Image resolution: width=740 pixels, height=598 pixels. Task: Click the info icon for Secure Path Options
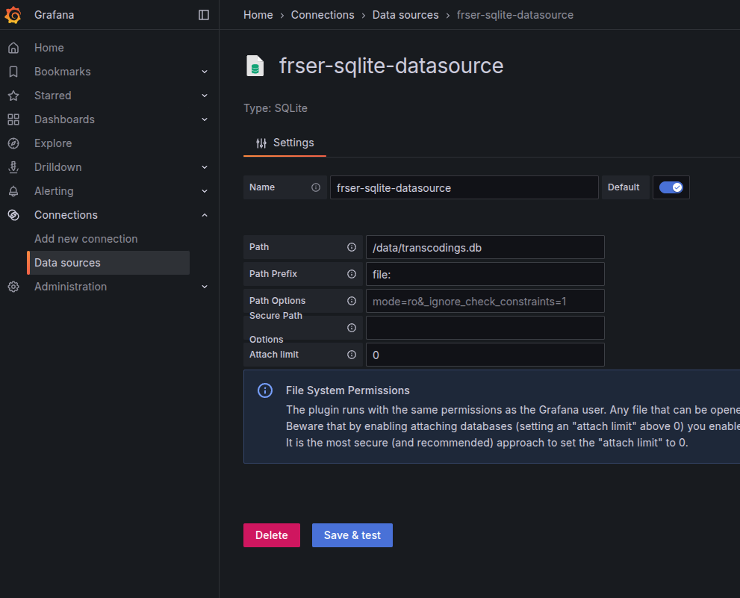pyautogui.click(x=352, y=328)
